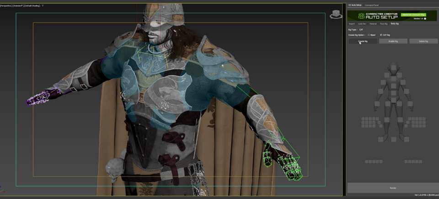
Task: Click the Enable Rig button
Action: tap(393, 41)
